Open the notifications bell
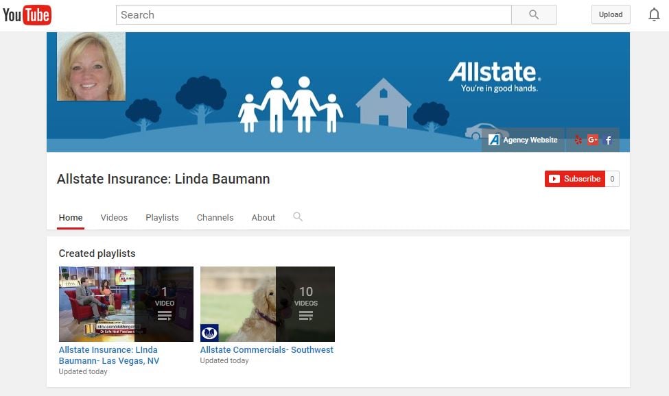 pos(654,15)
